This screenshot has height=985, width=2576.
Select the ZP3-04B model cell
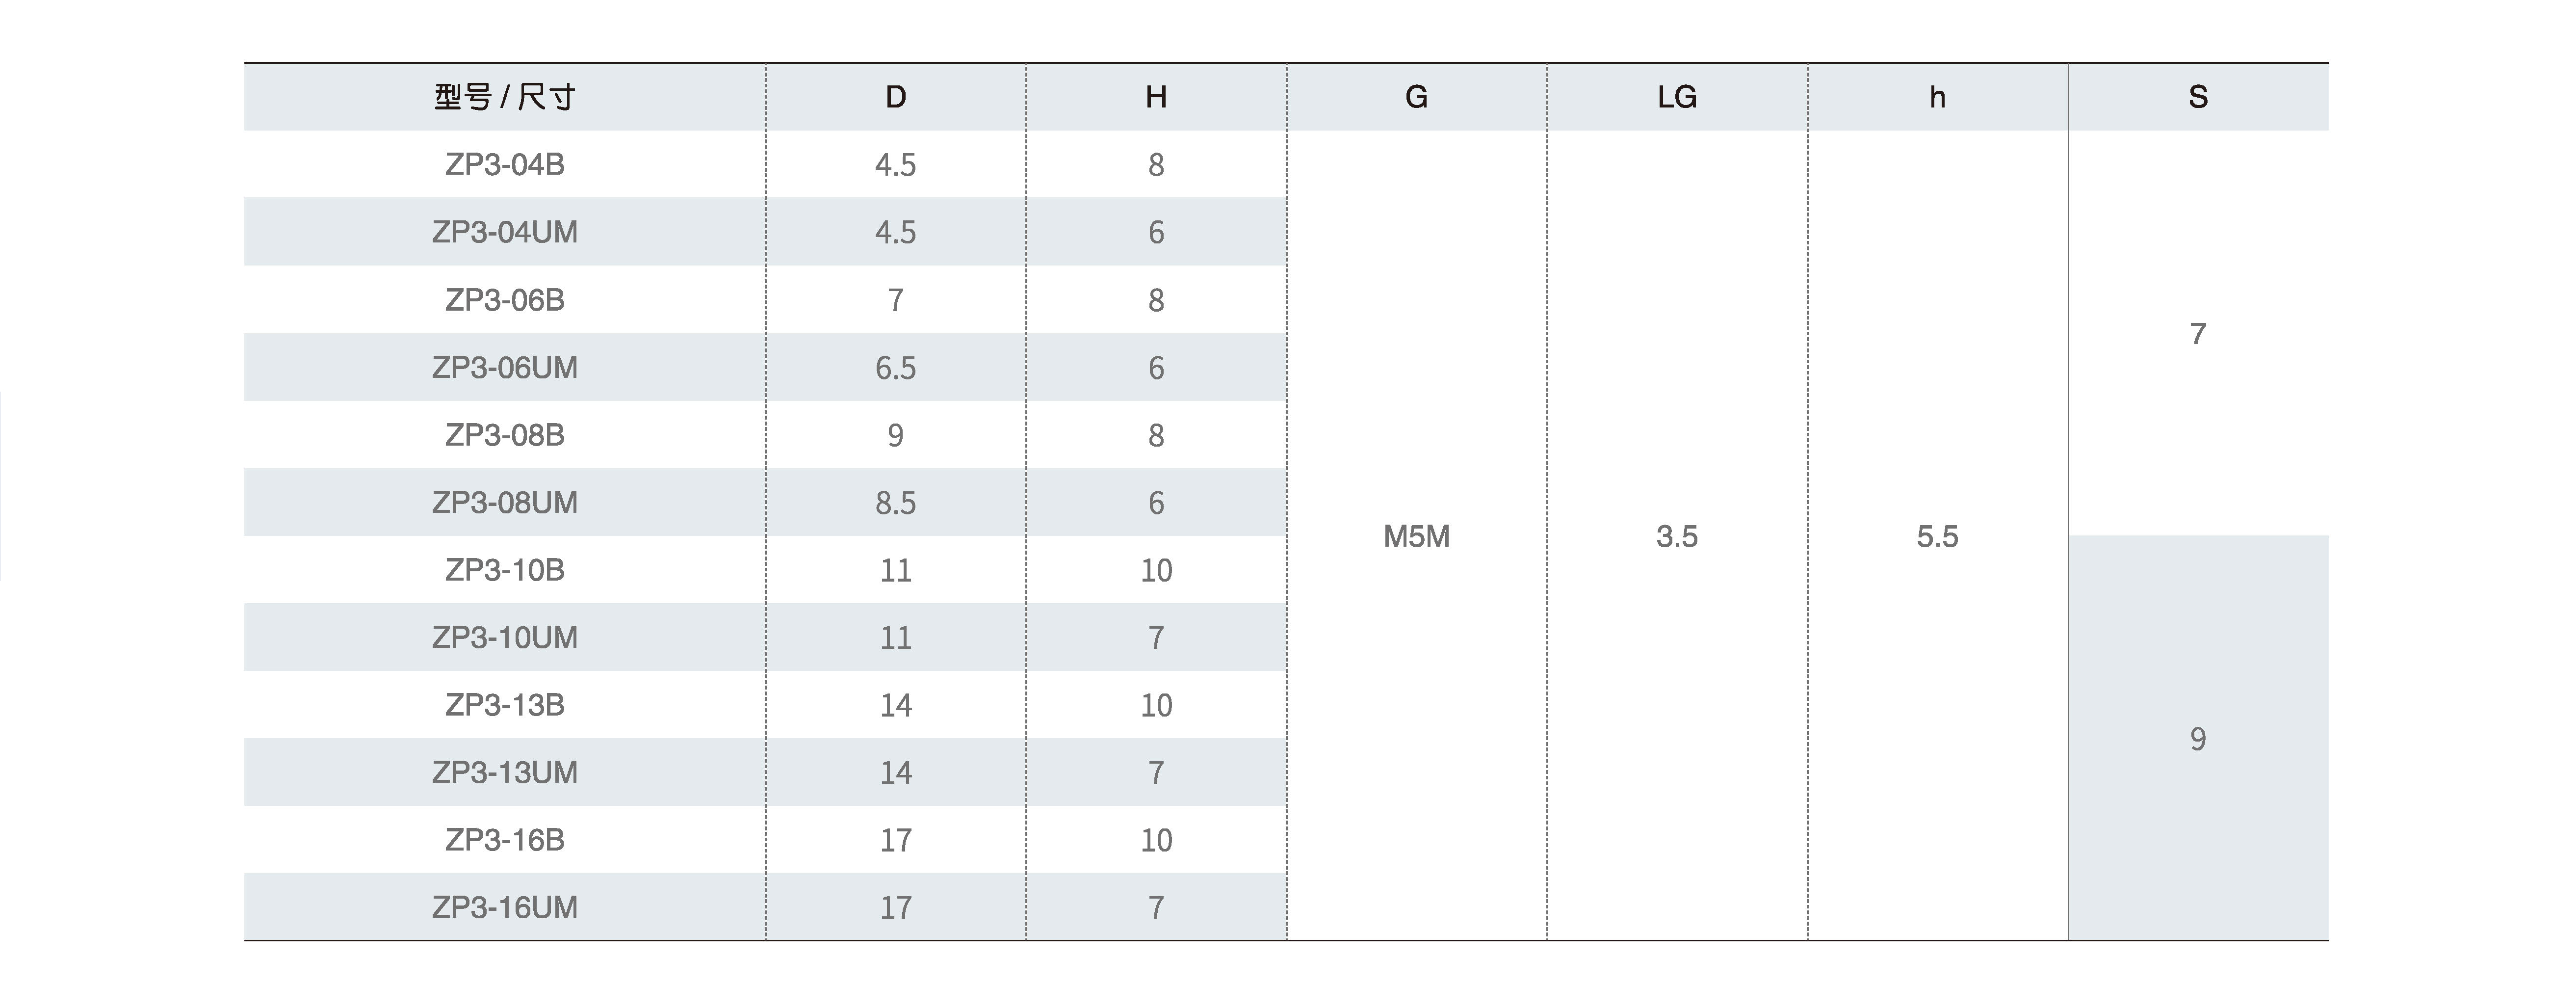pyautogui.click(x=504, y=164)
